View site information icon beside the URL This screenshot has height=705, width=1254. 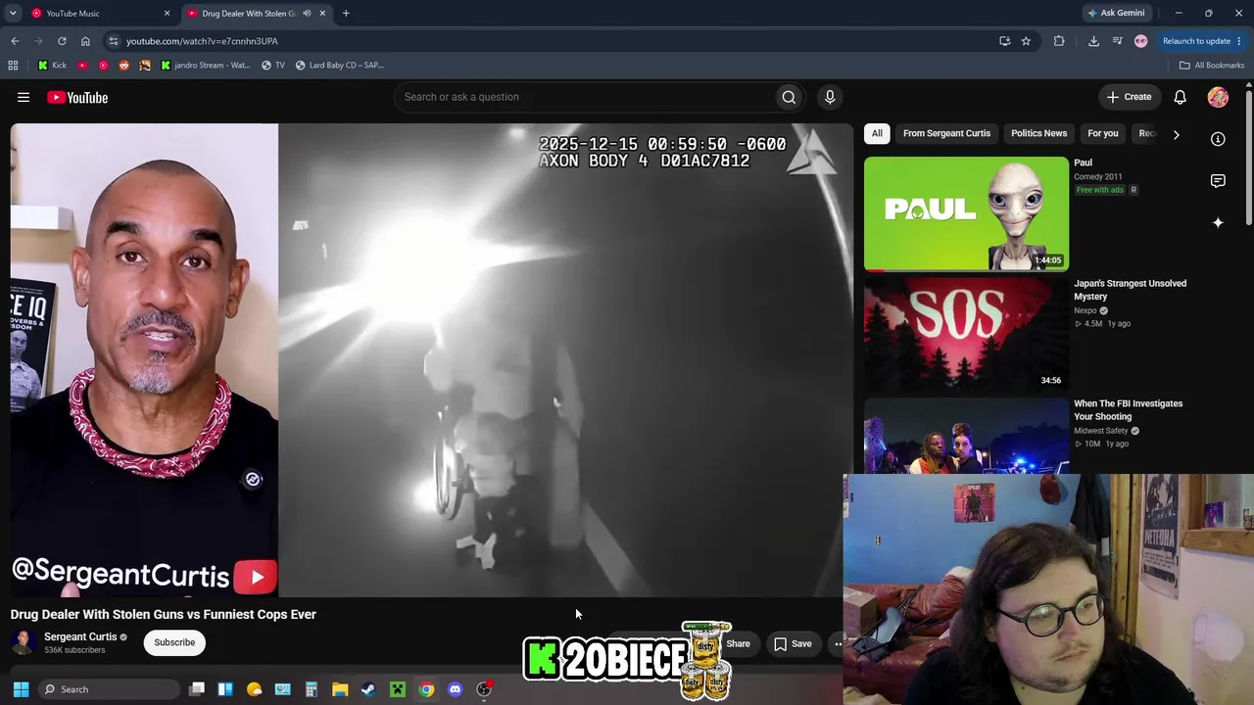pos(114,41)
